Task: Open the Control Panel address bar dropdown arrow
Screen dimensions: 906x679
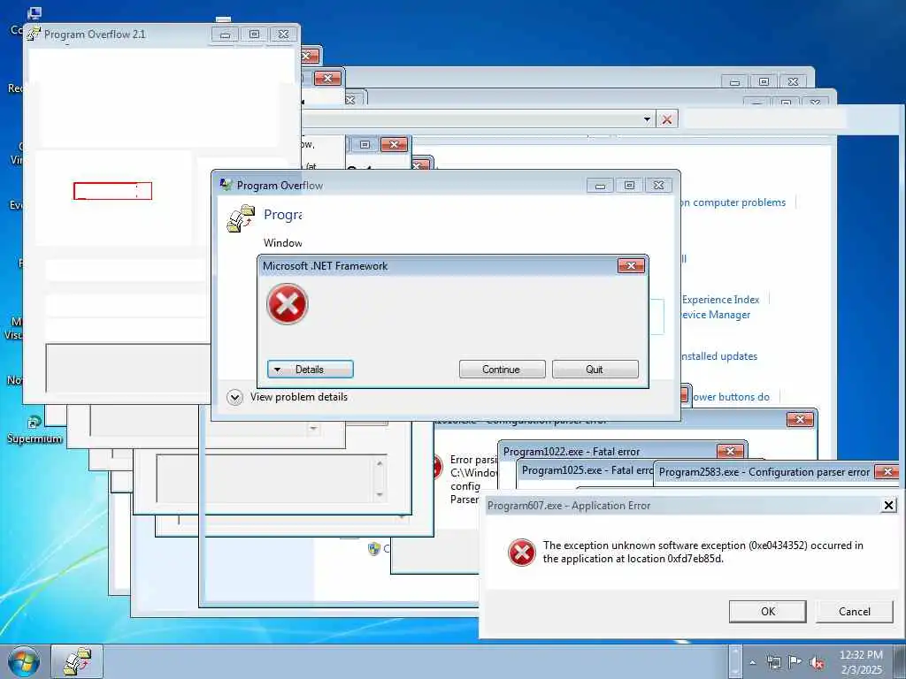Action: pos(647,119)
